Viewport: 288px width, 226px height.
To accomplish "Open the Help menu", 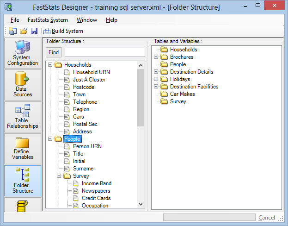I will click(111, 20).
